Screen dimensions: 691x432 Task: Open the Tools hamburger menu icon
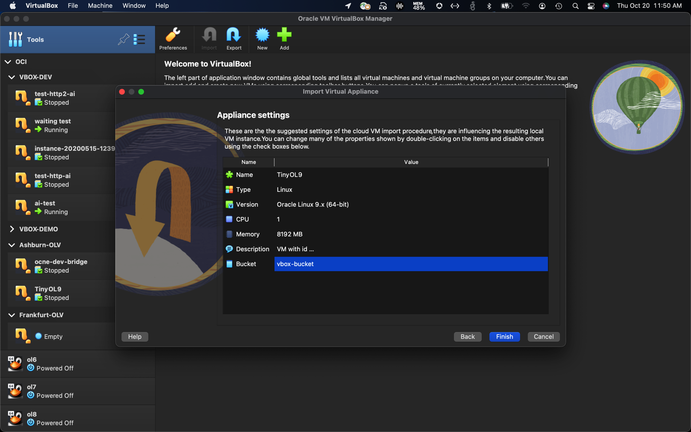tap(140, 39)
